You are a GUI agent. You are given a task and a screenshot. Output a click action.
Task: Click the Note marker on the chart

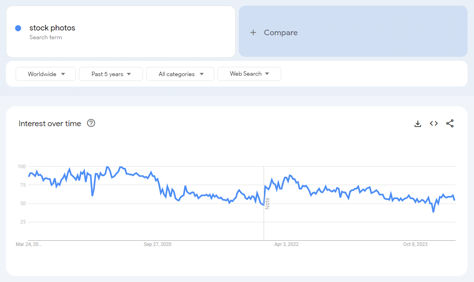pos(267,203)
